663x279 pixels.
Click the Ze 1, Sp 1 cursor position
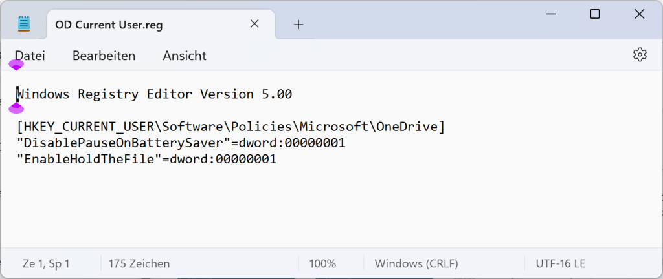pos(46,263)
